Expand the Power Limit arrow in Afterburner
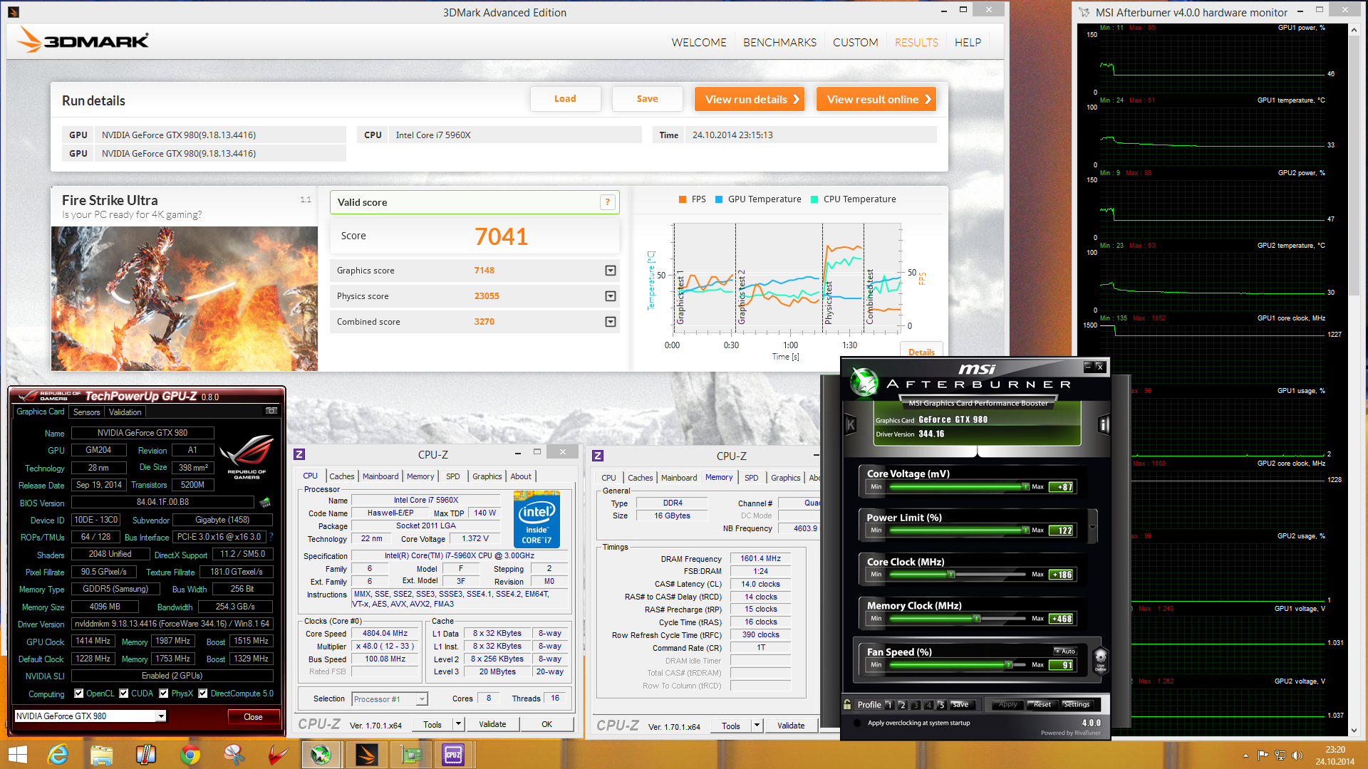This screenshot has width=1368, height=769. [1092, 528]
